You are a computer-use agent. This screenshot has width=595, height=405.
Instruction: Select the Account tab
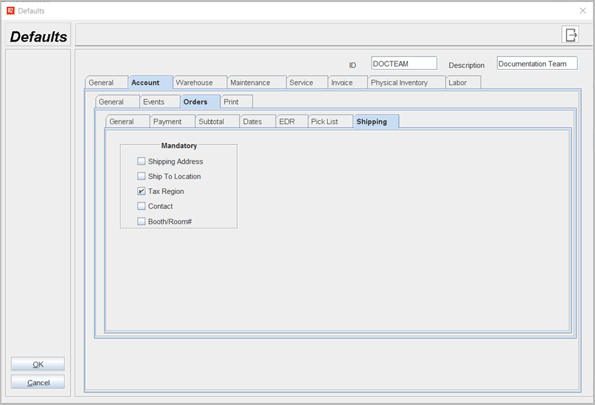(x=150, y=82)
